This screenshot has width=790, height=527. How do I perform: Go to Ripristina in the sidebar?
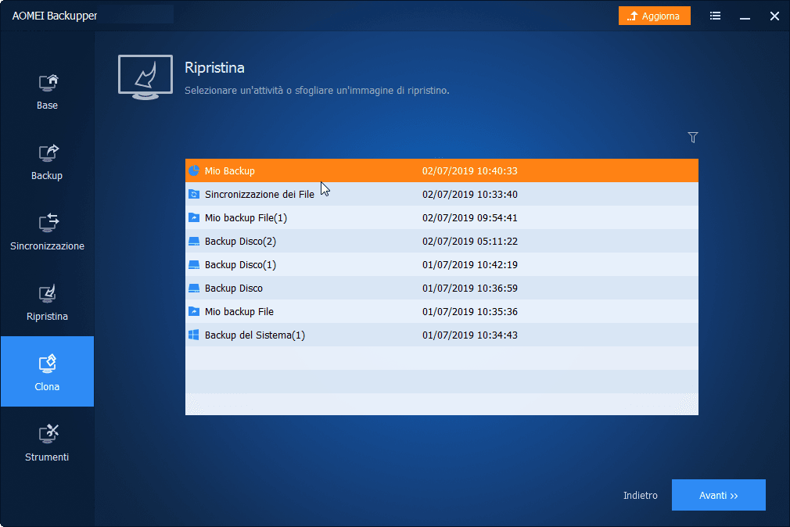pyautogui.click(x=48, y=303)
